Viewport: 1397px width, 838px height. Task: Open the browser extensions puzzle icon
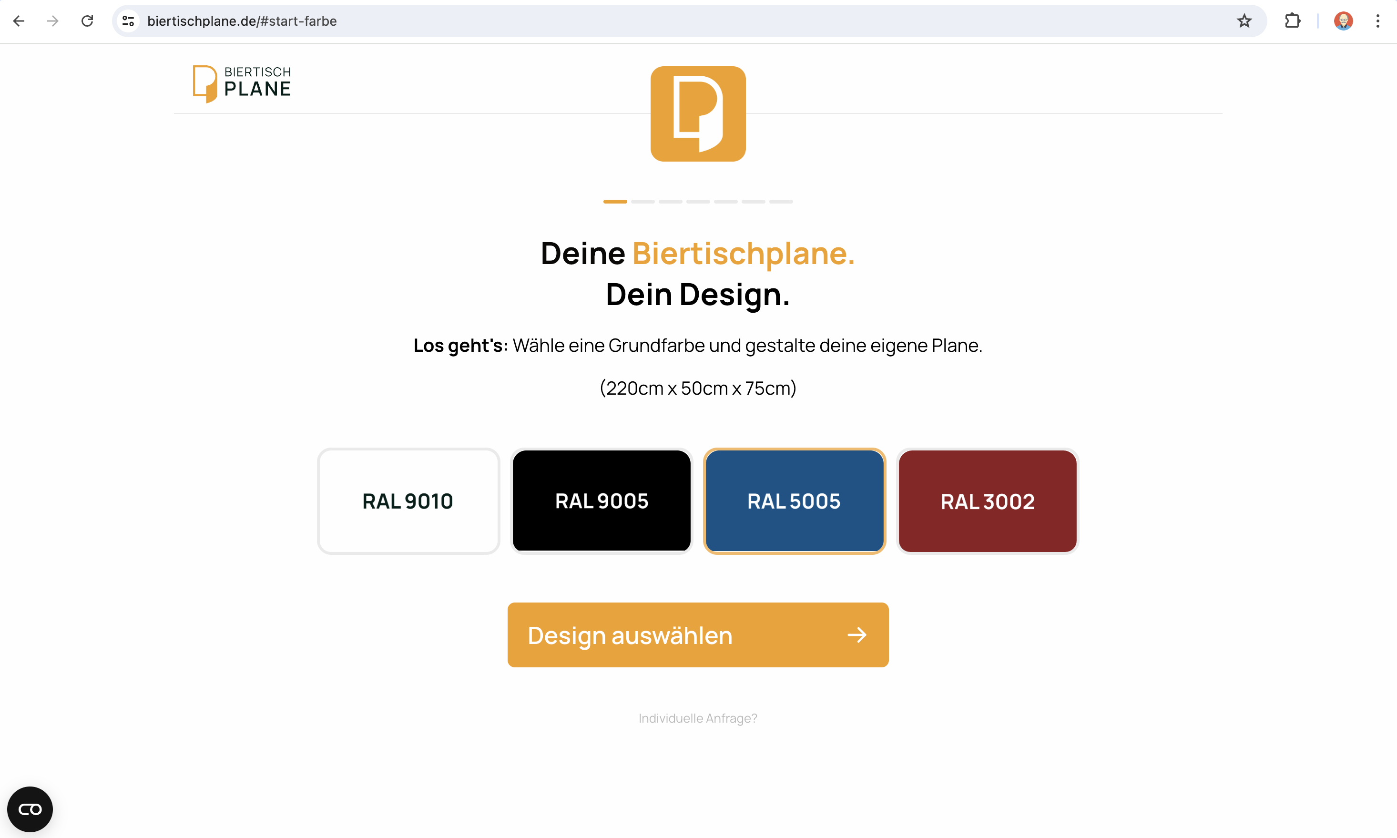pyautogui.click(x=1292, y=21)
